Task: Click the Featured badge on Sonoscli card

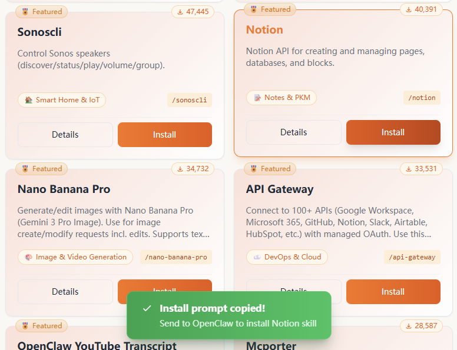Action: (41, 12)
